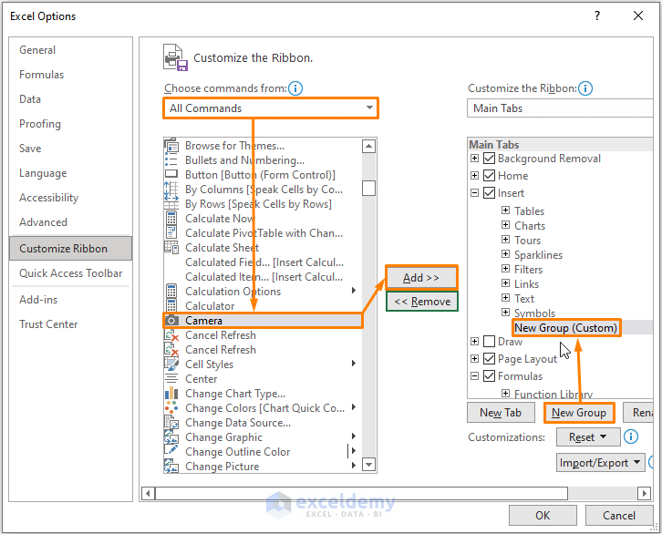Expand the Home tab tree node

(x=474, y=176)
